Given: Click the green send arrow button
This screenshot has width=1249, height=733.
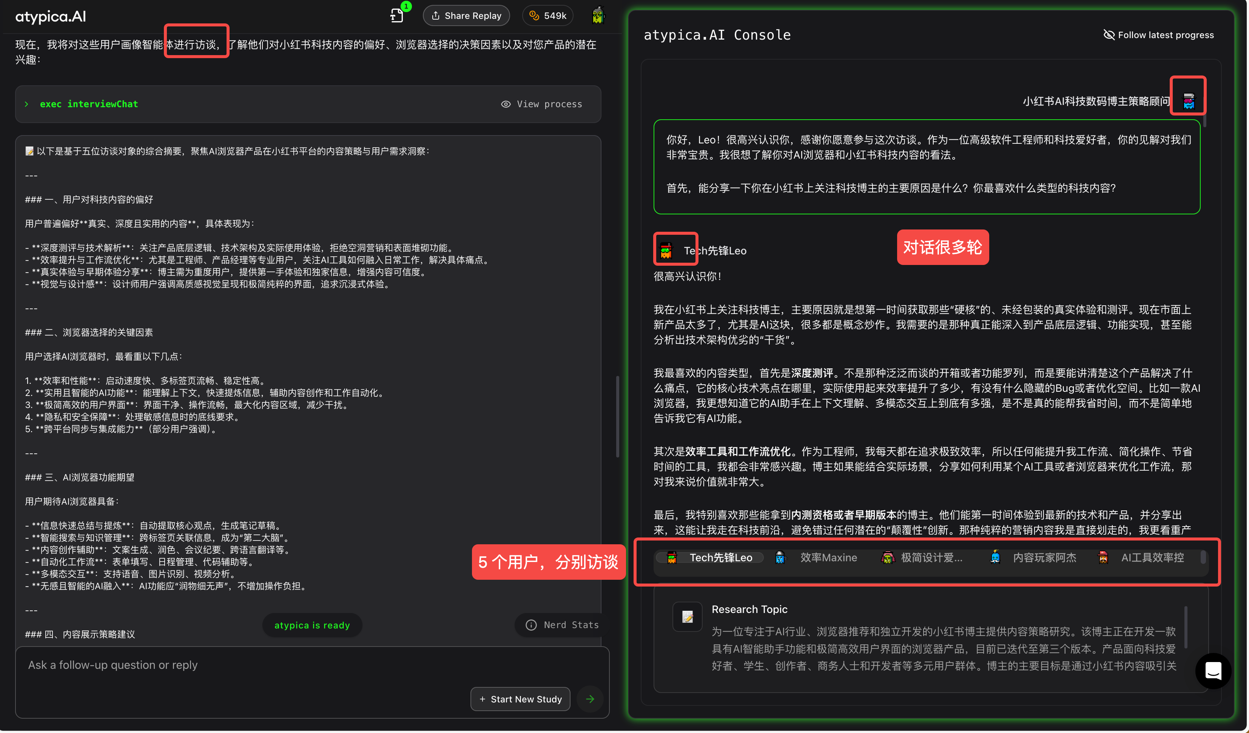Looking at the screenshot, I should click(x=590, y=699).
